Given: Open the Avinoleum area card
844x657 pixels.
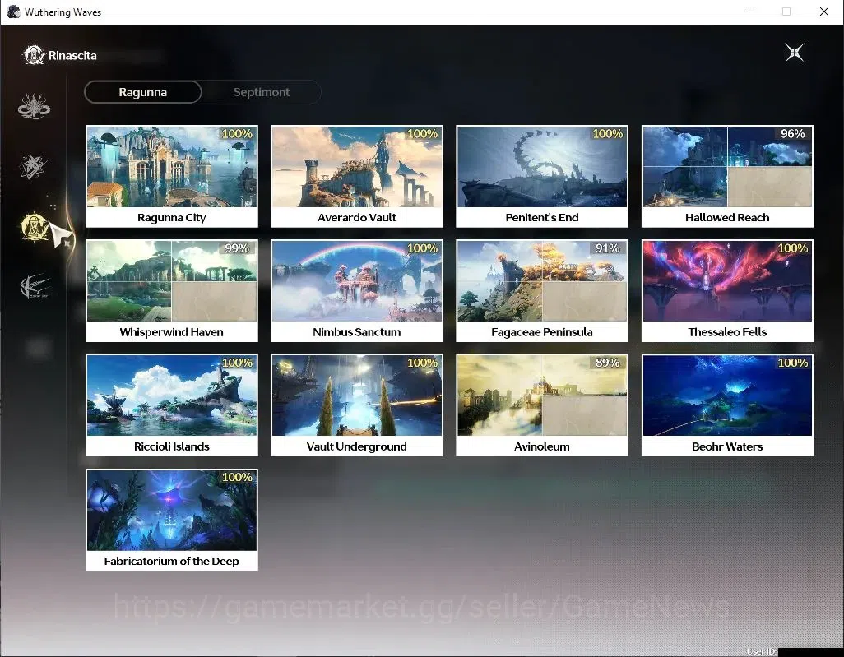Looking at the screenshot, I should 542,405.
